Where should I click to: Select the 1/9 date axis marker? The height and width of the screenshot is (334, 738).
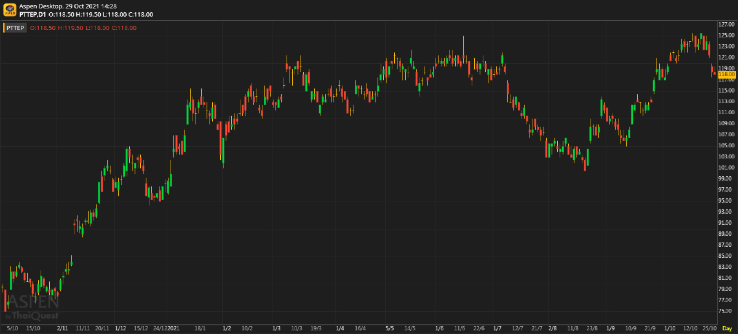[x=611, y=328]
